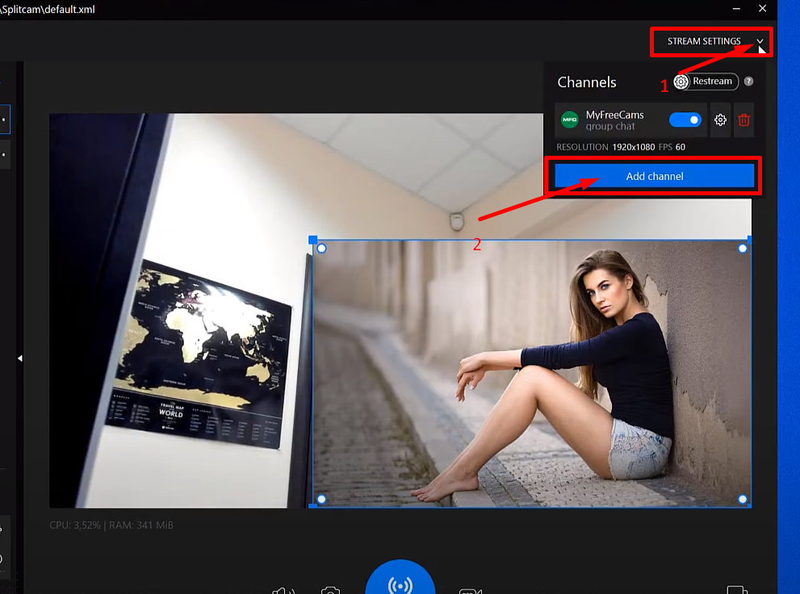The image size is (800, 594).
Task: Open MyFreeCams channel settings gear
Action: pos(720,119)
